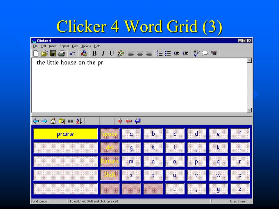The image size is (279, 209).
Task: Click the letter m cell
Action: tap(131, 161)
